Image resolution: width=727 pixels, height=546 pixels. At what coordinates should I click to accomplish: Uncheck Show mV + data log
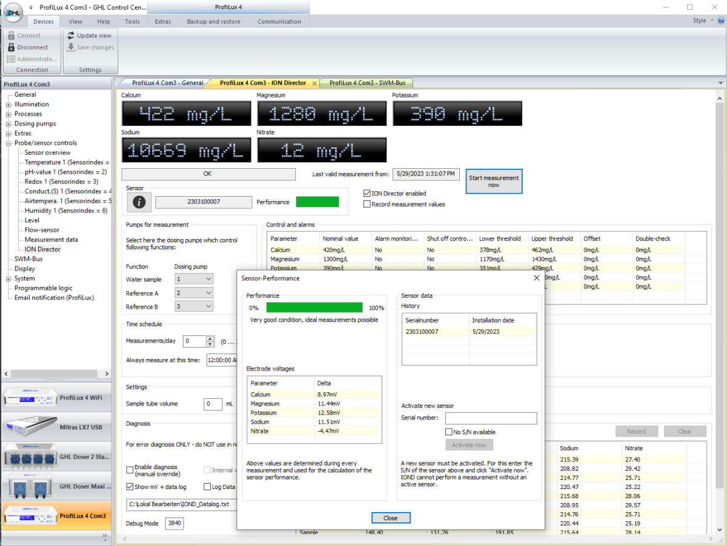[x=130, y=487]
